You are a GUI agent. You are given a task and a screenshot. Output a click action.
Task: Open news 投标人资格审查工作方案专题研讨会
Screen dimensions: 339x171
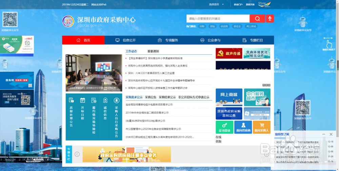158,88
